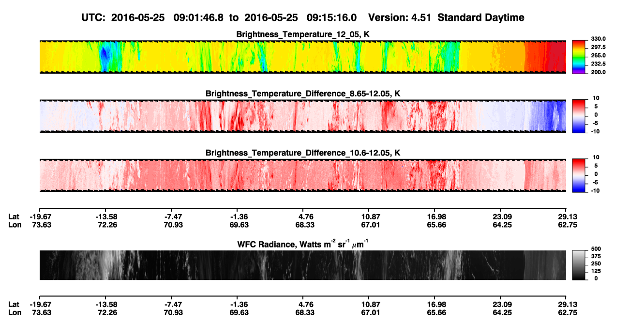This screenshot has width=629, height=323.
Task: Click the 'Lat' label below the WFC Radiance panel
Action: pyautogui.click(x=14, y=305)
